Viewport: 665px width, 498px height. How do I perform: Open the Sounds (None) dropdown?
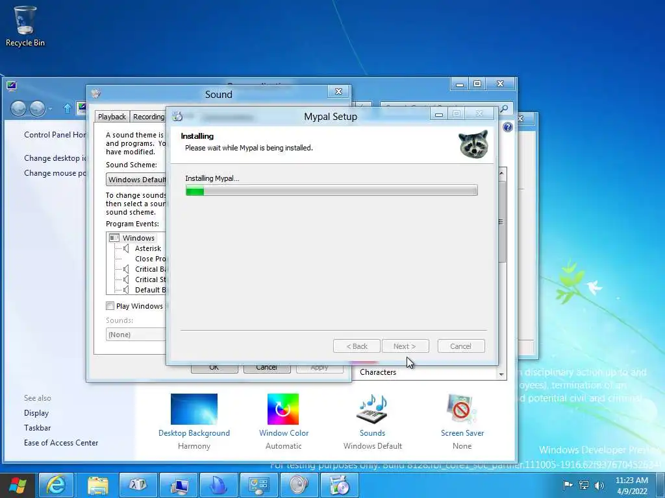pos(136,335)
